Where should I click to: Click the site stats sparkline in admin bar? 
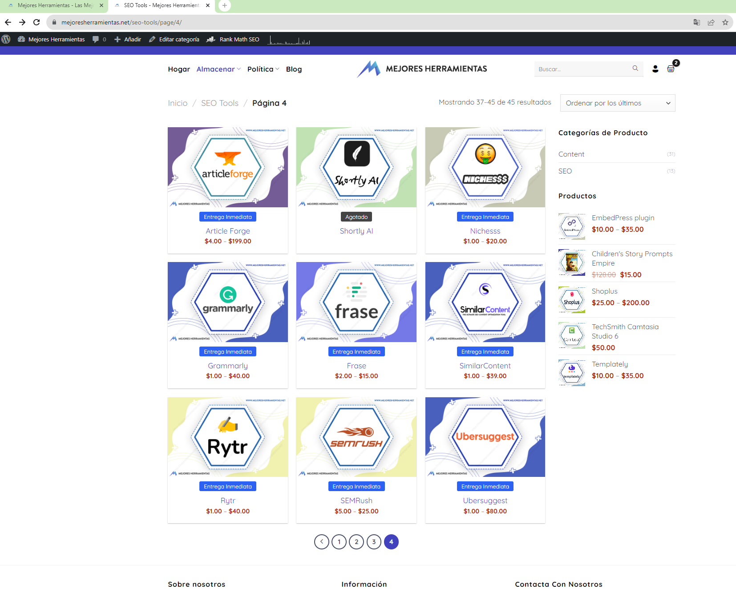(x=289, y=40)
